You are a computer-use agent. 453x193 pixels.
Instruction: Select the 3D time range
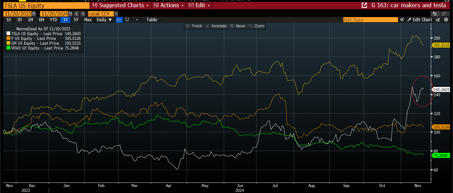19,20
